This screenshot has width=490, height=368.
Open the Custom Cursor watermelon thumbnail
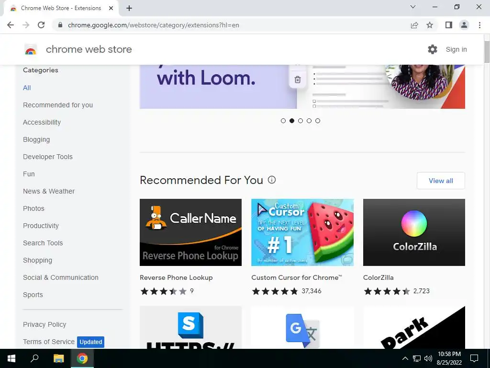click(302, 232)
